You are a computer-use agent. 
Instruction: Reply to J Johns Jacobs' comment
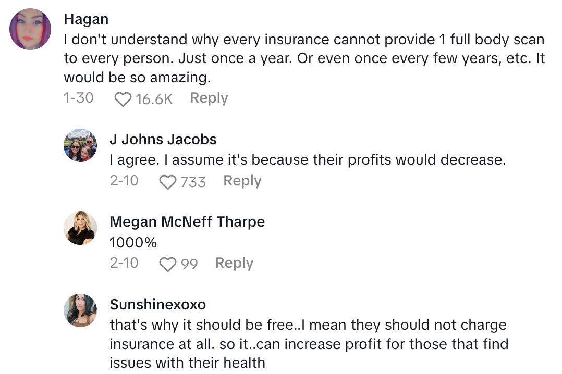coord(242,181)
